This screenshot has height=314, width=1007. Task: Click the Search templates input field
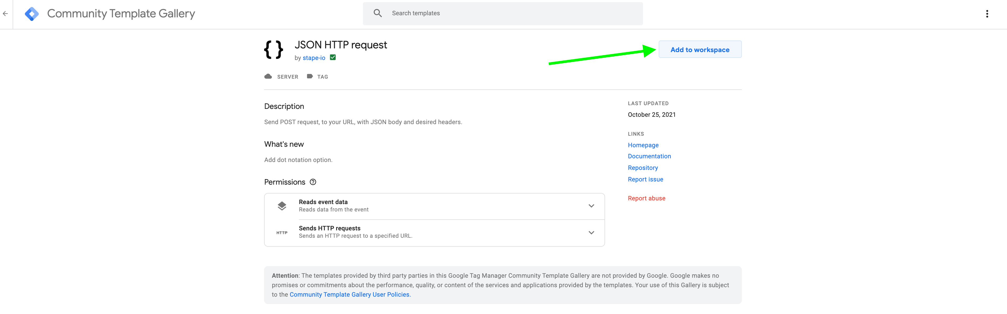click(x=503, y=13)
